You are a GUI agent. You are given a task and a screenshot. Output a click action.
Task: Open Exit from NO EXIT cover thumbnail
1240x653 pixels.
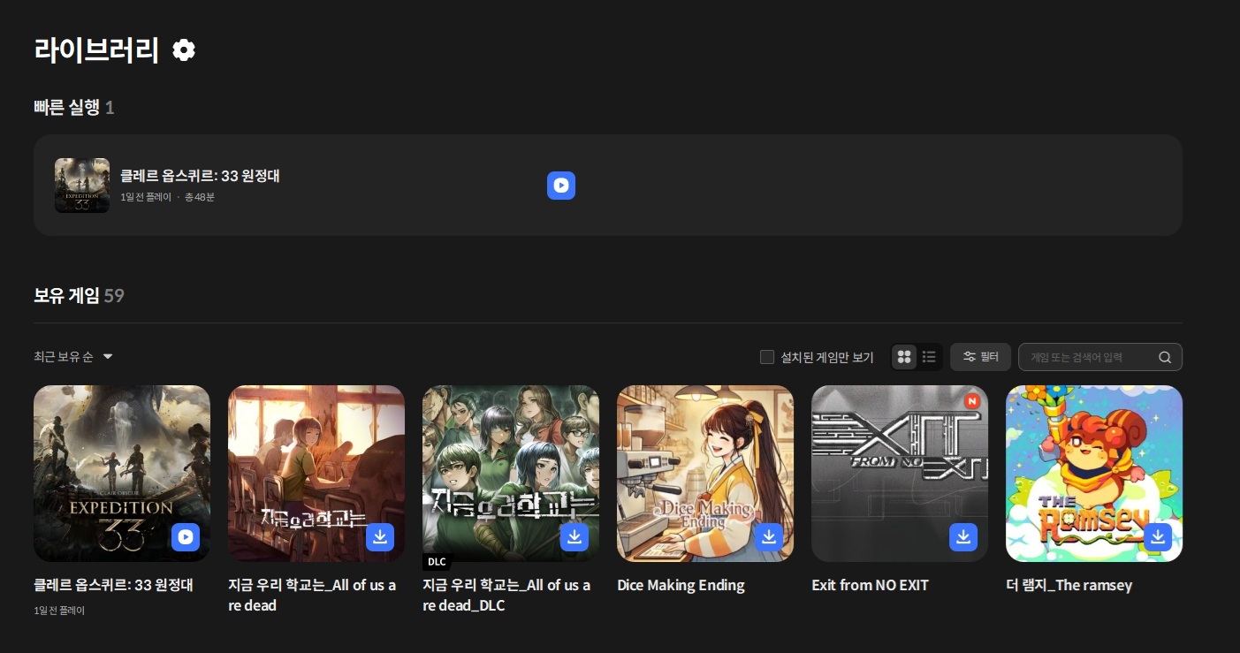tap(900, 474)
